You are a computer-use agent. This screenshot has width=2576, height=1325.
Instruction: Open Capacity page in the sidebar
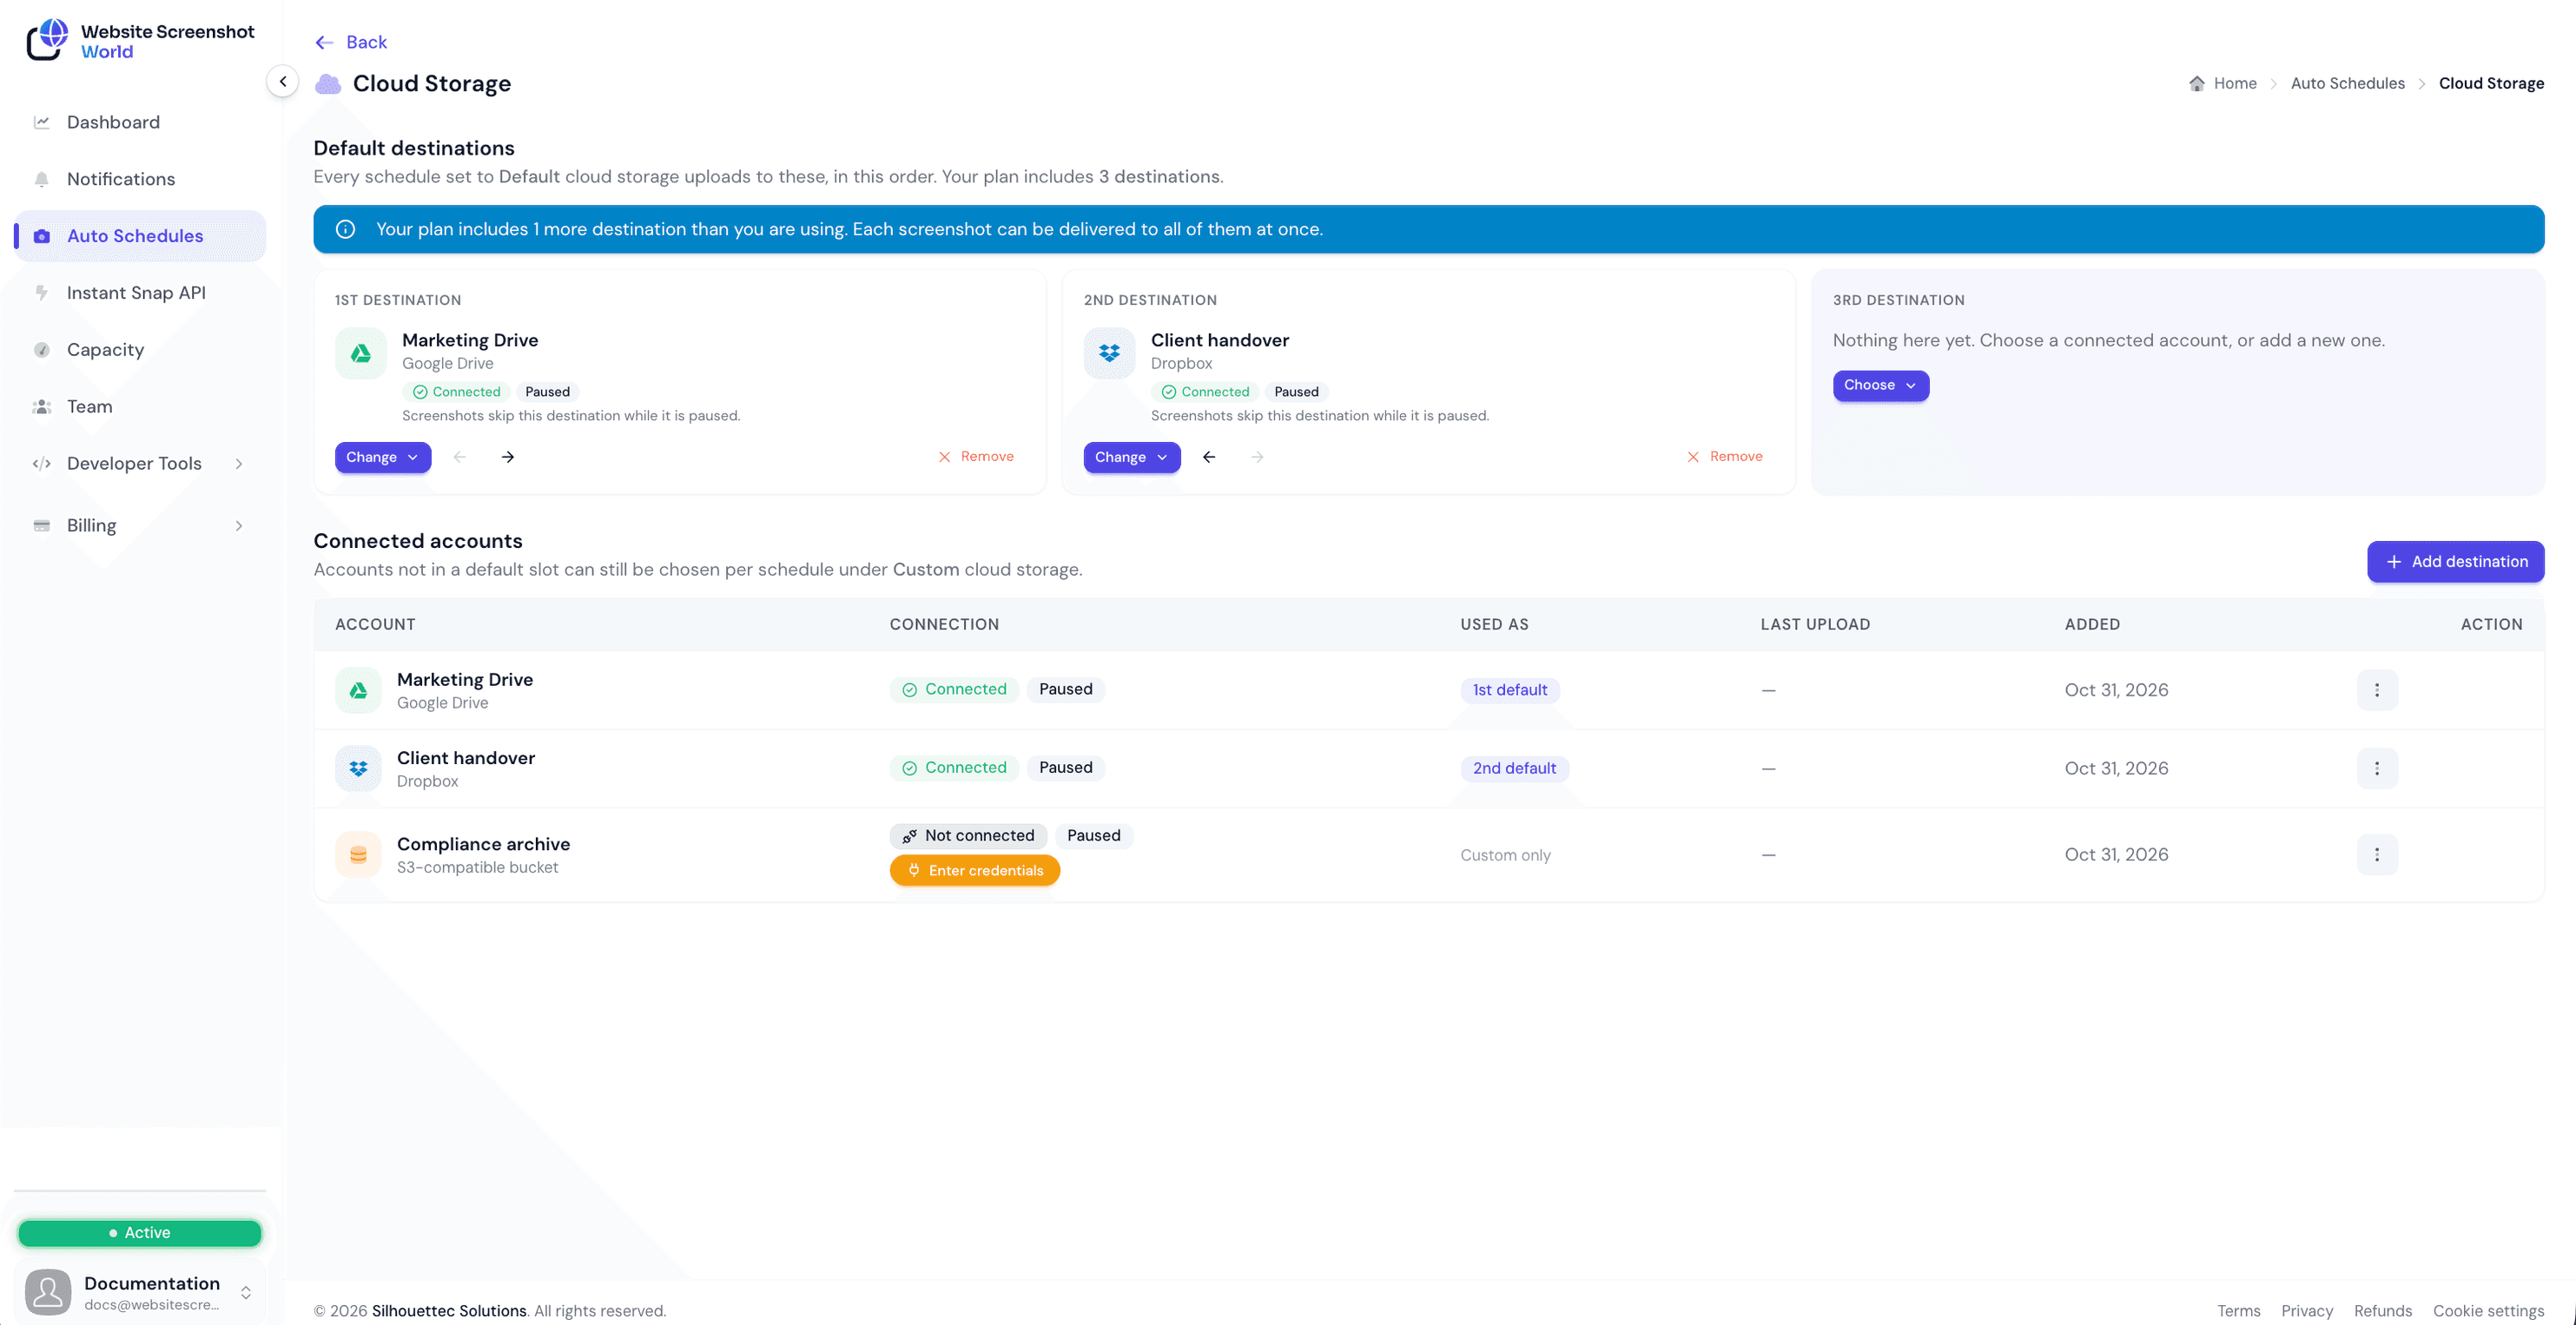tap(140, 350)
